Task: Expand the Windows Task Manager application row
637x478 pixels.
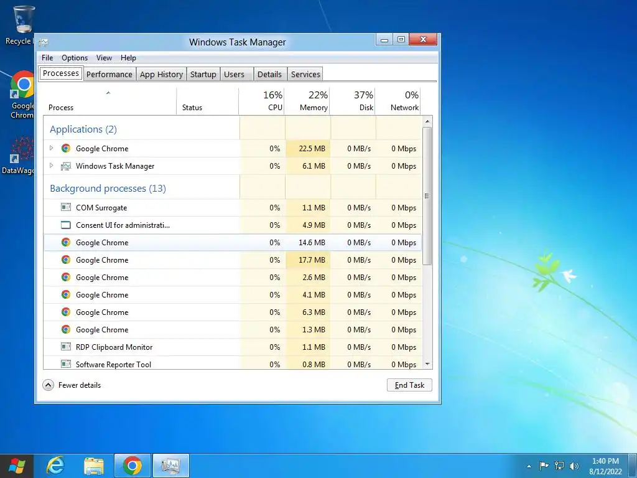Action: pyautogui.click(x=51, y=166)
